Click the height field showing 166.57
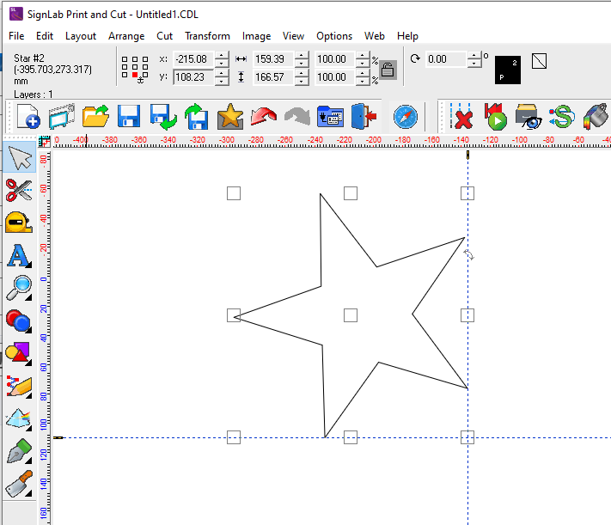The width and height of the screenshot is (611, 525). (x=273, y=77)
